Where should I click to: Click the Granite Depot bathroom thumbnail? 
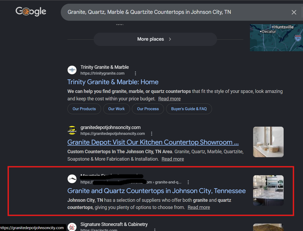[x=268, y=142]
